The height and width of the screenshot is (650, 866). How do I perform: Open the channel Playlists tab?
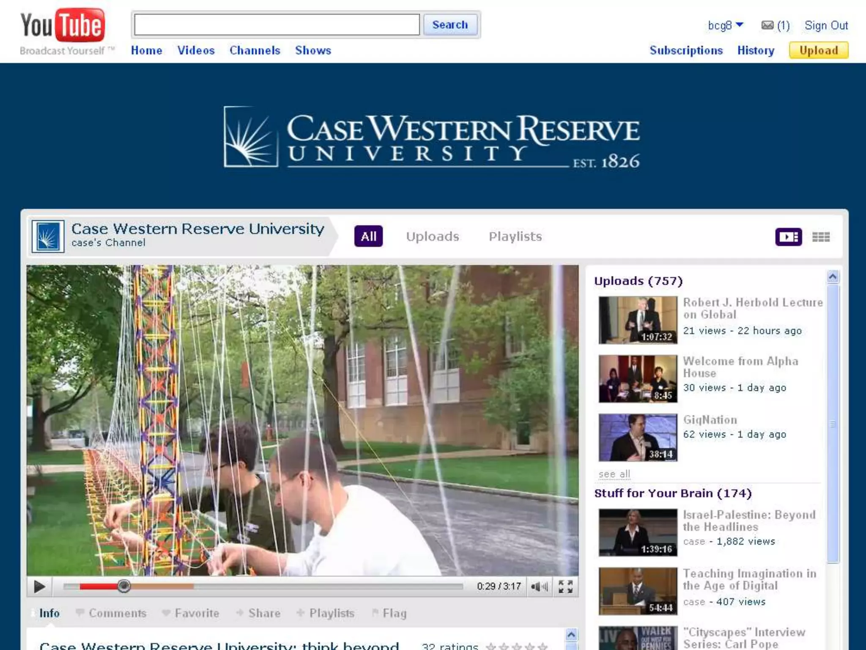pyautogui.click(x=515, y=237)
